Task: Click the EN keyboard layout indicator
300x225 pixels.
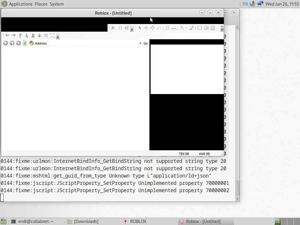Action: coord(245,4)
